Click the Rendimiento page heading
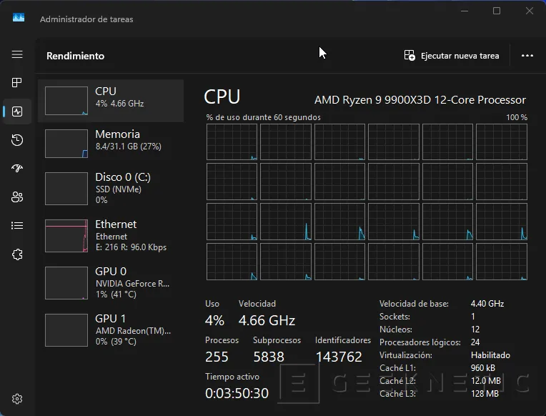 coord(75,56)
